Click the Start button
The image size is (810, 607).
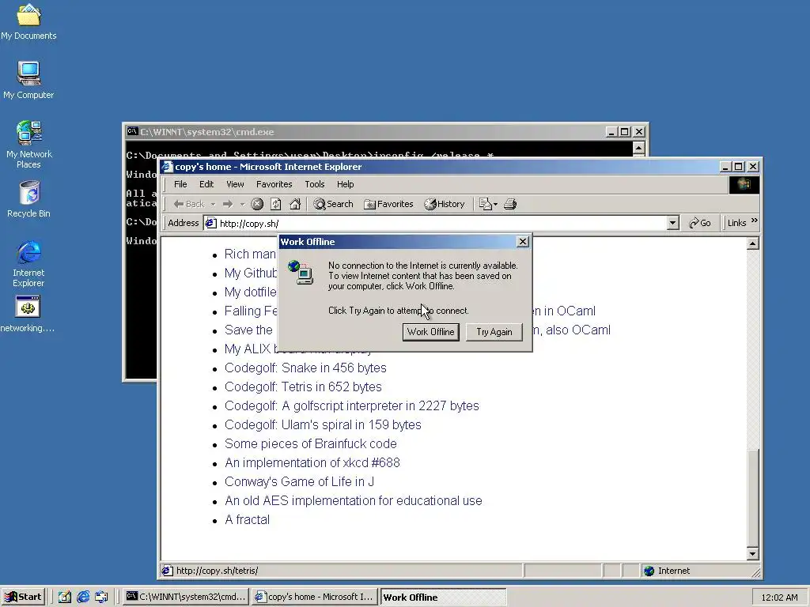click(x=24, y=597)
